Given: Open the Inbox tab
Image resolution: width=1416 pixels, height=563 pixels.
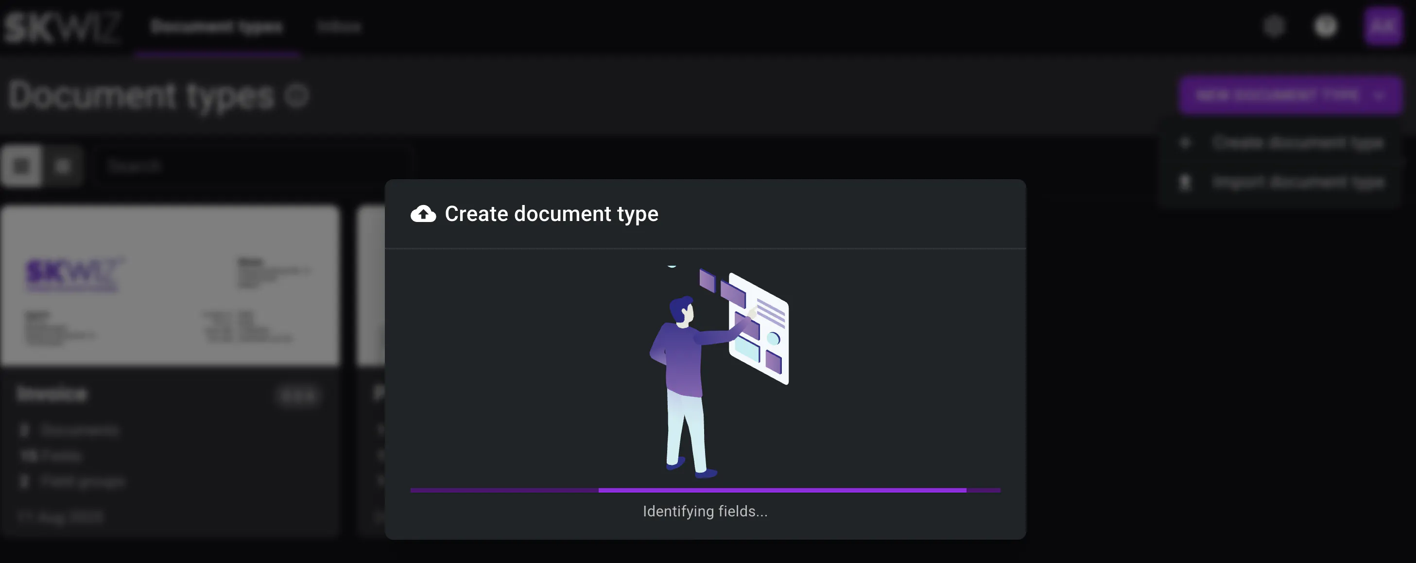Looking at the screenshot, I should (340, 26).
